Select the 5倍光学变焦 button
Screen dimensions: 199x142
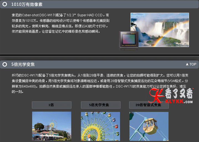click(x=101, y=105)
